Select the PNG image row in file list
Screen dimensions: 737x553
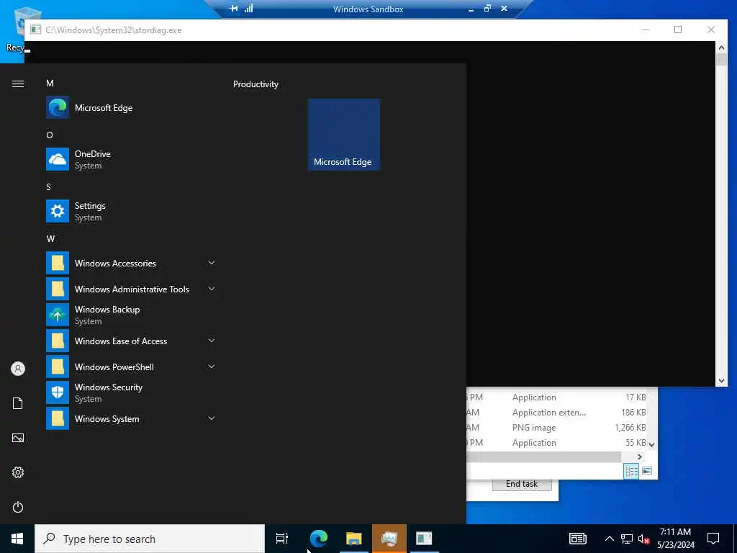coord(557,428)
